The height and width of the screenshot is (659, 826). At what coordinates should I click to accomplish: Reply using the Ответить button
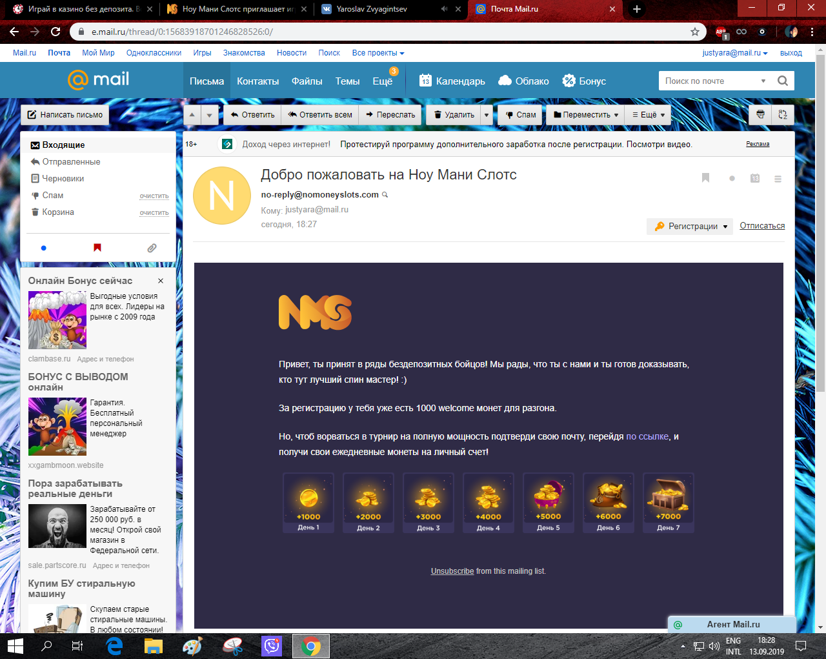click(252, 115)
